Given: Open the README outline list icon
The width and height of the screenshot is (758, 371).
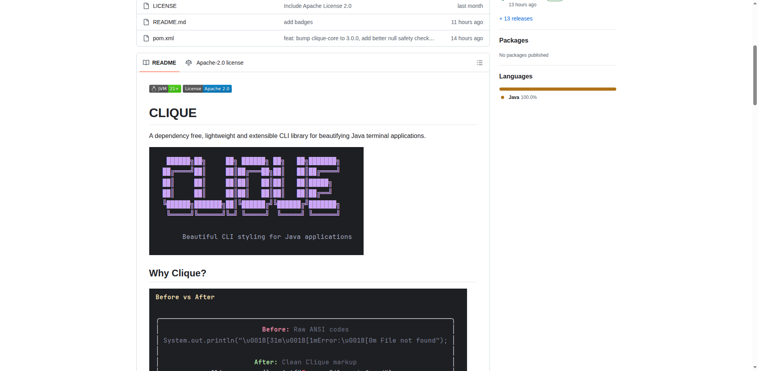Looking at the screenshot, I should point(479,63).
